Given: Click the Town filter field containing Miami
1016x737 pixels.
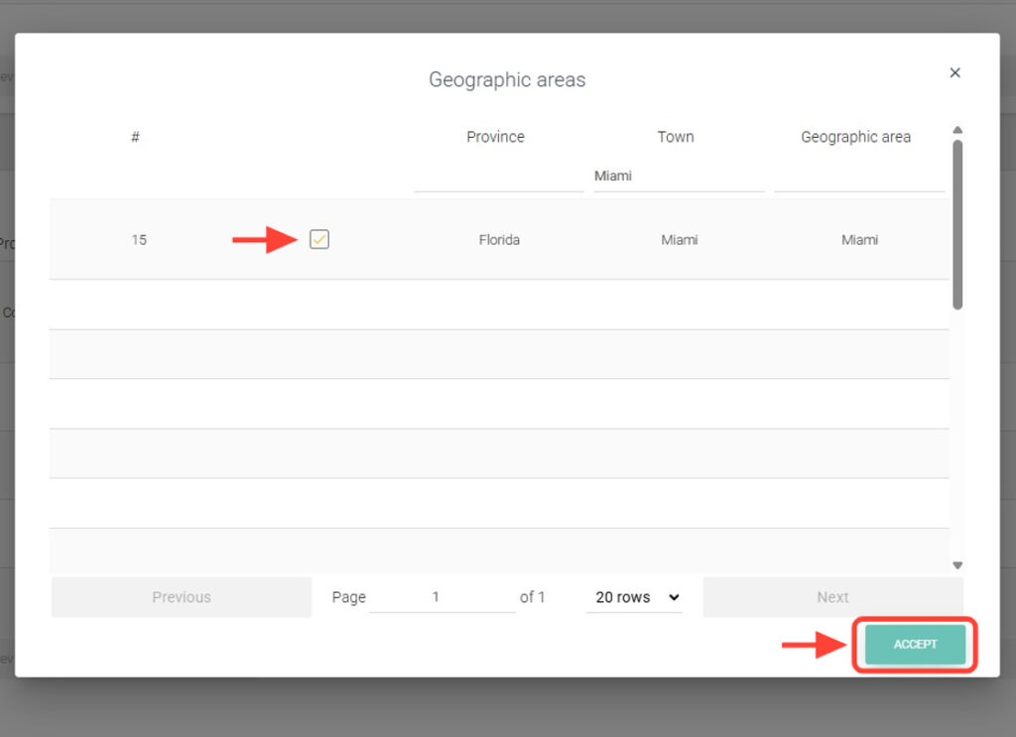Looking at the screenshot, I should click(x=679, y=177).
